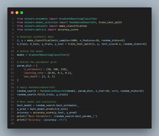Click the comment '# Define the parameter grid'

37,62
